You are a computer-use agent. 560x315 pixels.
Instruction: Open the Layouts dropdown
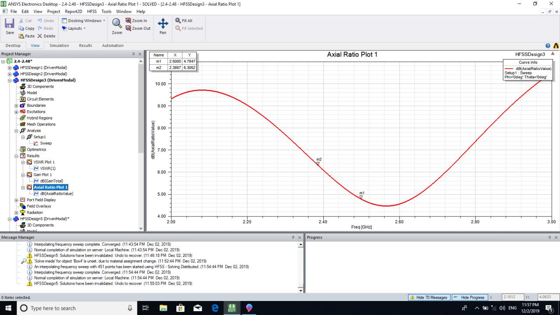tap(73, 28)
